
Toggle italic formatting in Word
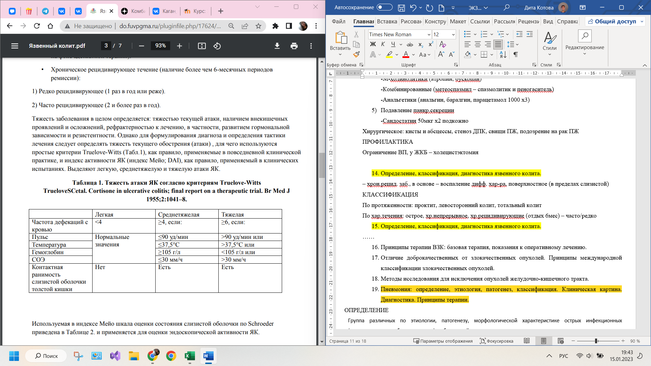pos(383,44)
